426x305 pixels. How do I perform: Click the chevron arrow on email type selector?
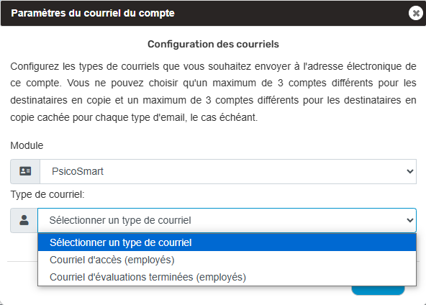pyautogui.click(x=410, y=220)
